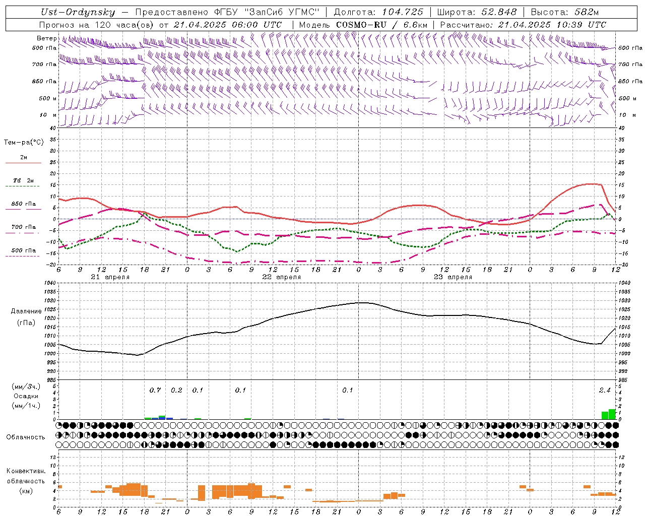Click the Ust-Ordynsky station title
The image size is (645, 516).
(78, 13)
